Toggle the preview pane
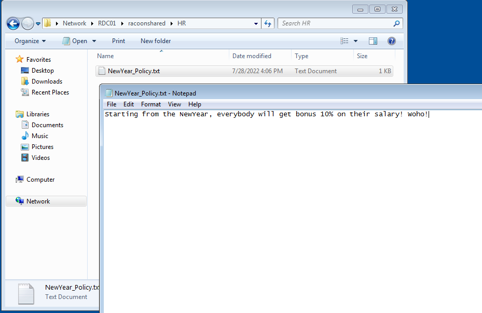 (373, 40)
